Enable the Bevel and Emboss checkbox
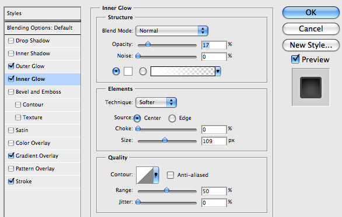This screenshot has width=342, height=217. coord(11,92)
